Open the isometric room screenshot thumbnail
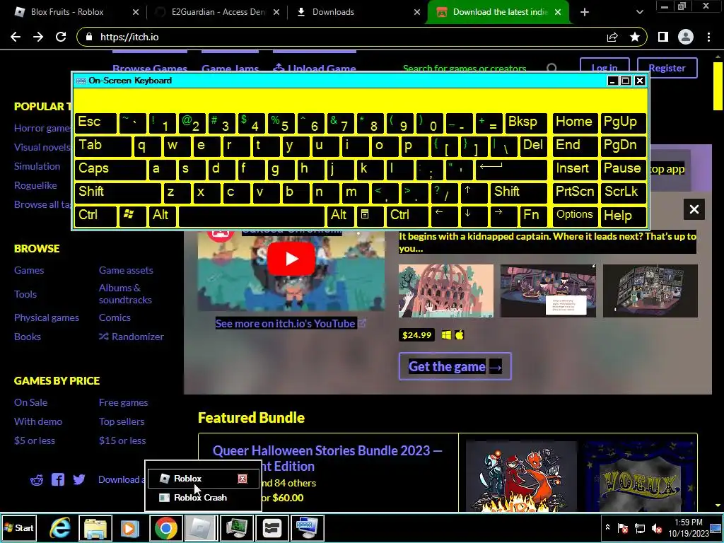The image size is (724, 543). click(650, 291)
